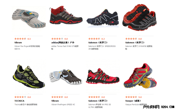Open the Vibram brand title in top row
The width and height of the screenshot is (177, 110).
pos(18,43)
